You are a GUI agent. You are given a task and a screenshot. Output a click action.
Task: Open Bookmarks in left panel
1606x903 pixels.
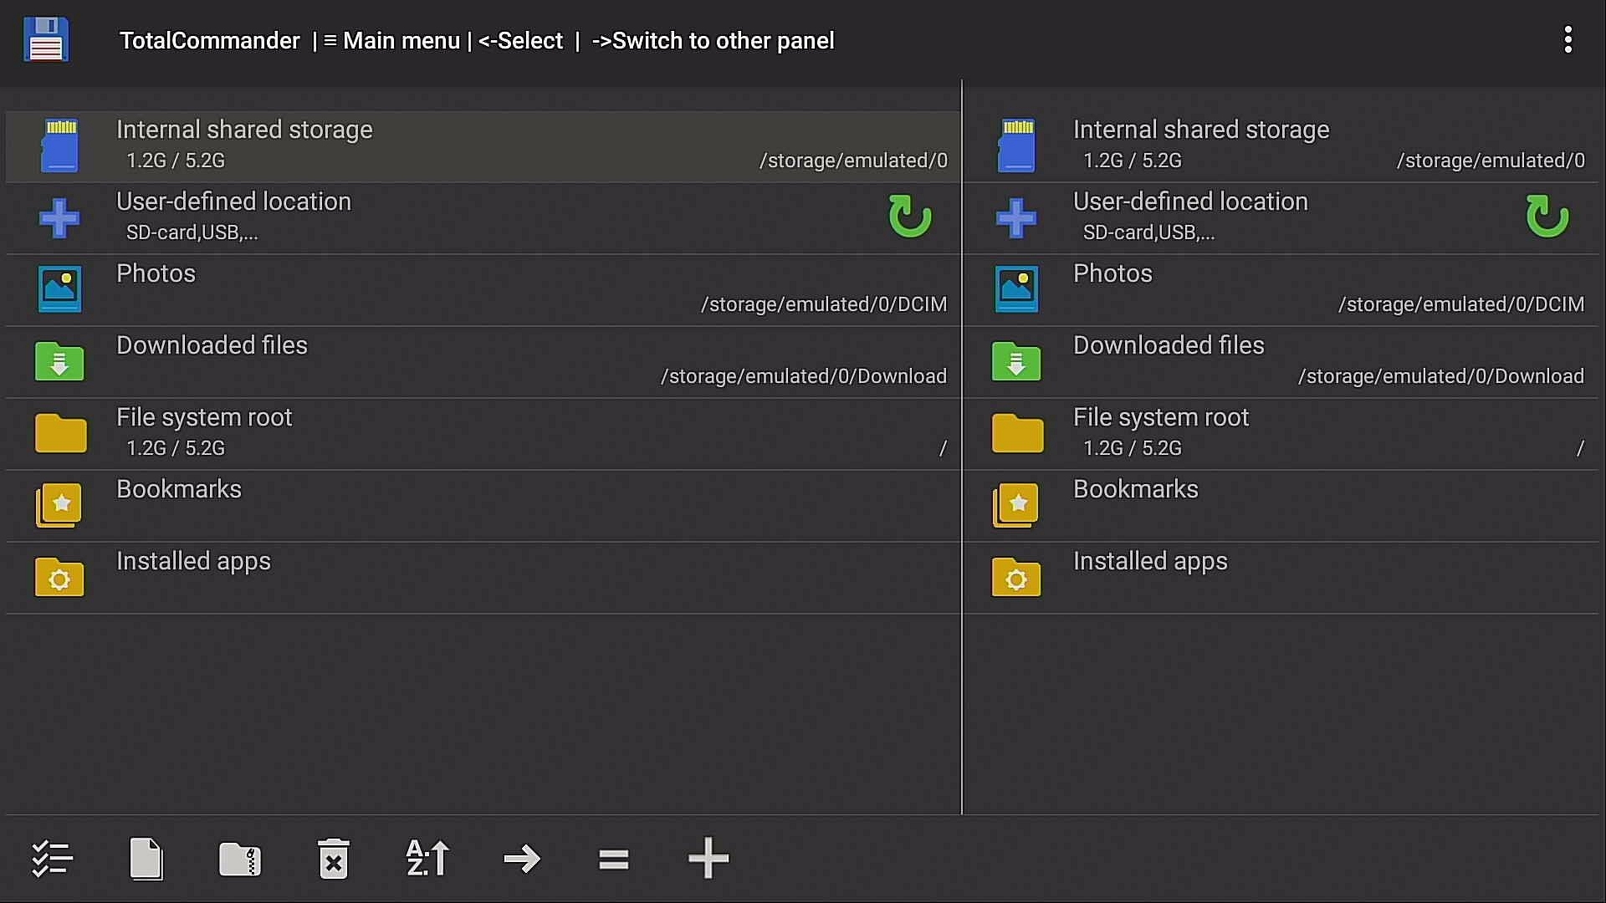coord(483,506)
